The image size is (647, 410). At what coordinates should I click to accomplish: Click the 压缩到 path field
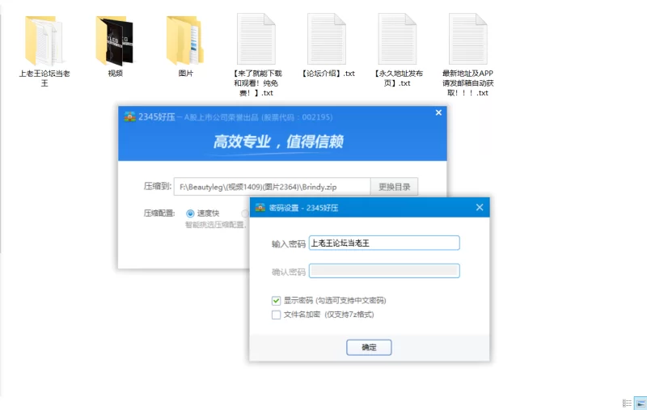tap(272, 187)
